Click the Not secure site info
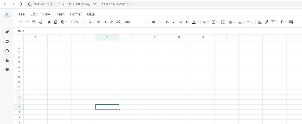The width and height of the screenshot is (302, 124). point(39,4)
